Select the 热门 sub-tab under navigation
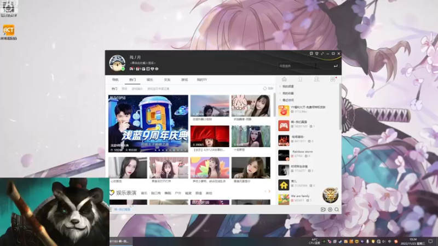Viewport: 438px width, 246px height. pos(114,89)
